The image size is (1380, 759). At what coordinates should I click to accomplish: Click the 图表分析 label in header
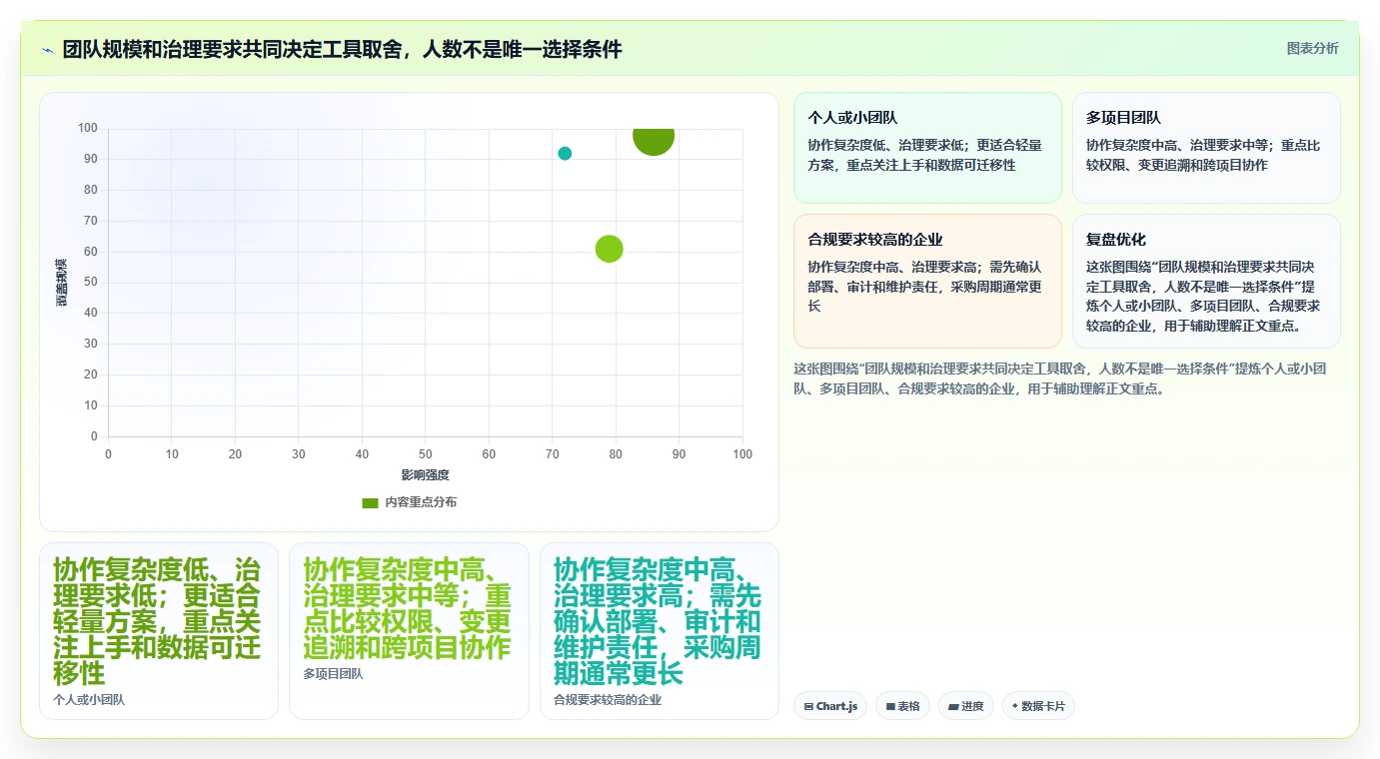point(1312,48)
